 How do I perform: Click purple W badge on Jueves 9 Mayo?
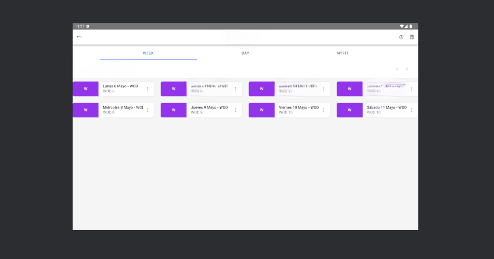coord(174,110)
